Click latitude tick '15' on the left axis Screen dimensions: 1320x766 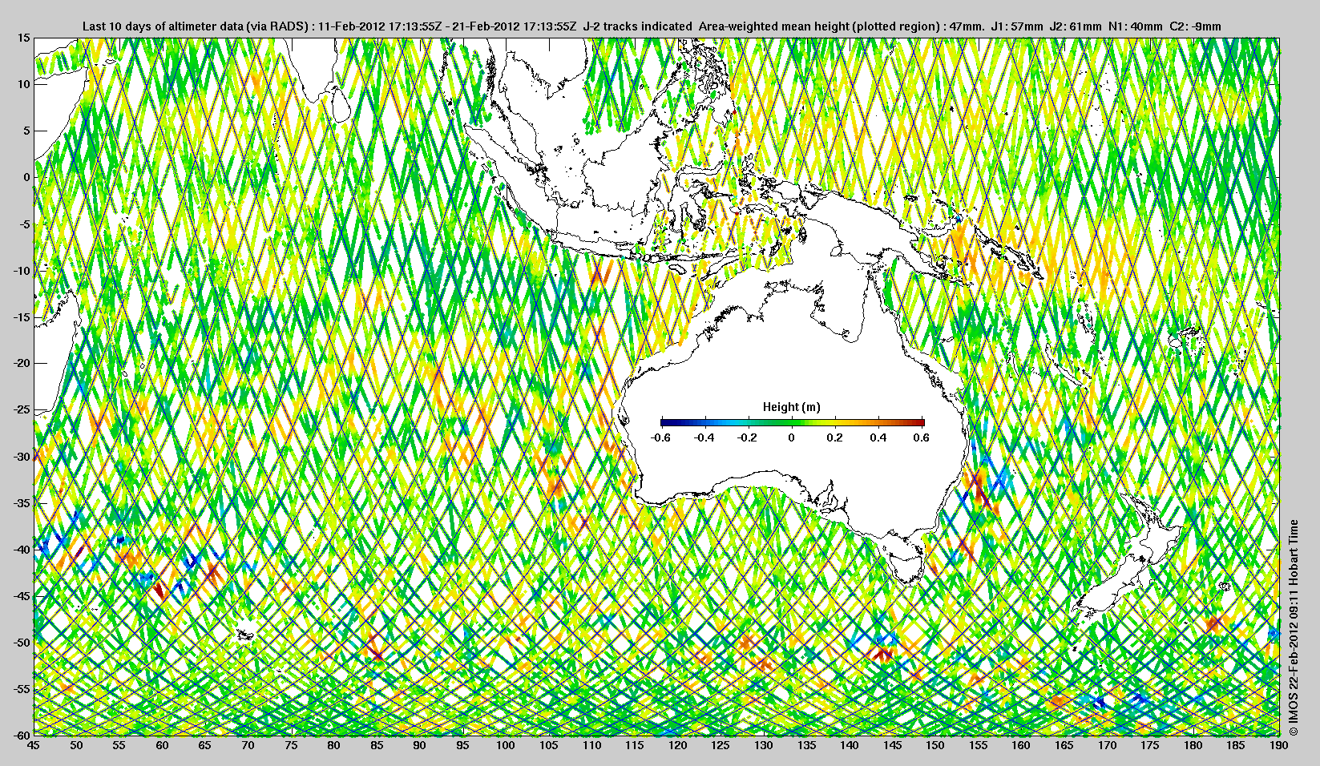(x=24, y=38)
